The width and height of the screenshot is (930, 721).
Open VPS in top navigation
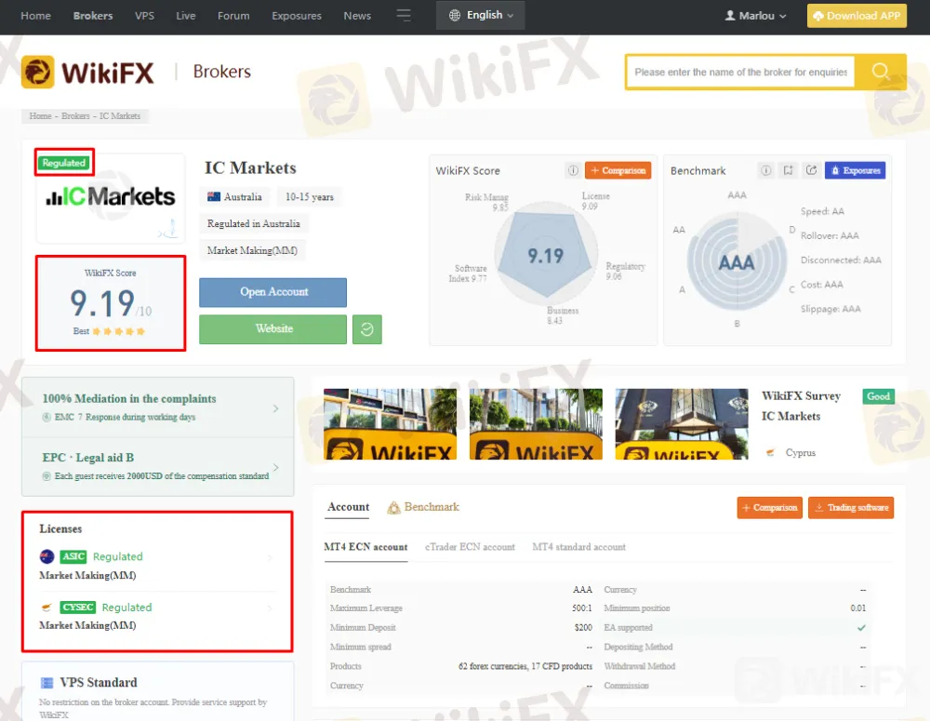tap(144, 16)
